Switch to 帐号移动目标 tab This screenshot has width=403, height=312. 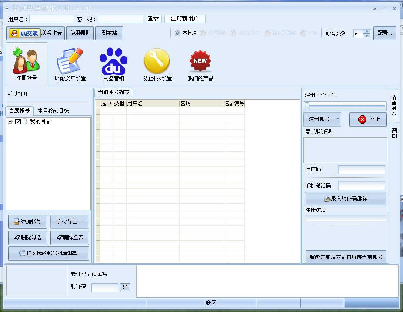[x=53, y=111]
